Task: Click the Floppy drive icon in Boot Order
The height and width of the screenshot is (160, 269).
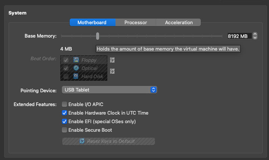Action: tap(76, 60)
